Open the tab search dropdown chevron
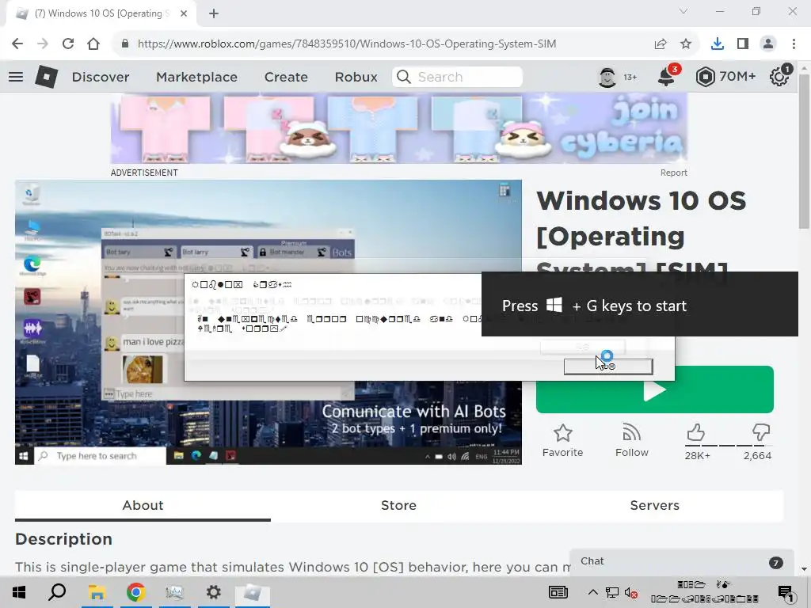This screenshot has height=608, width=811. coord(683,11)
